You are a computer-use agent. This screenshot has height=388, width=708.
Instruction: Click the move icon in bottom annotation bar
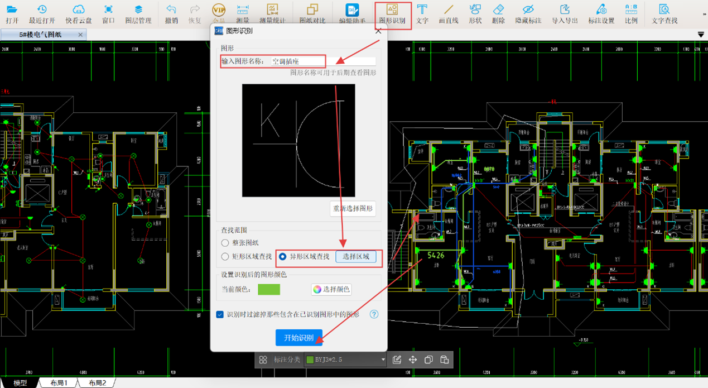click(x=413, y=360)
